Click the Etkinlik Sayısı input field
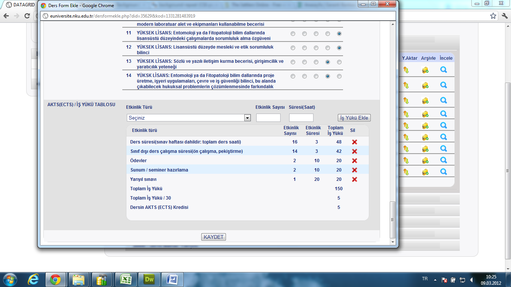The width and height of the screenshot is (511, 287). [268, 118]
